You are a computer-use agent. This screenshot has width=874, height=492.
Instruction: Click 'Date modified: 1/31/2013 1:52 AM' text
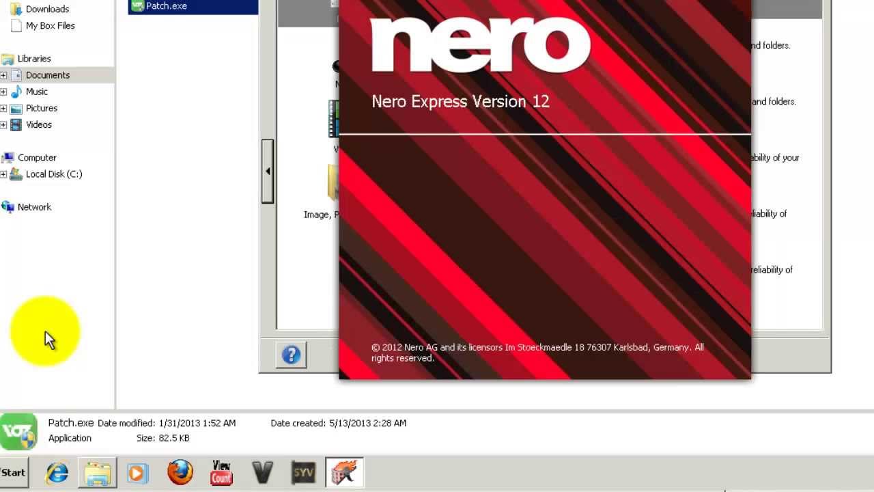pos(167,424)
